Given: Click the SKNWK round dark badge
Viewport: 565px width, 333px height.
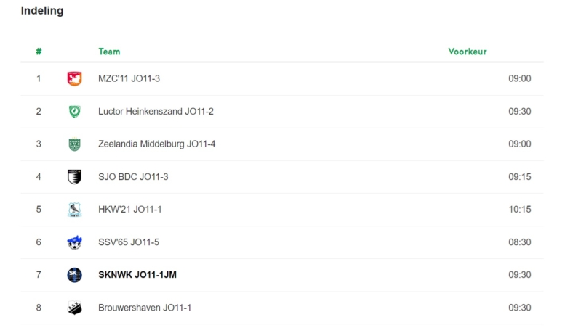Looking at the screenshot, I should 75,275.
